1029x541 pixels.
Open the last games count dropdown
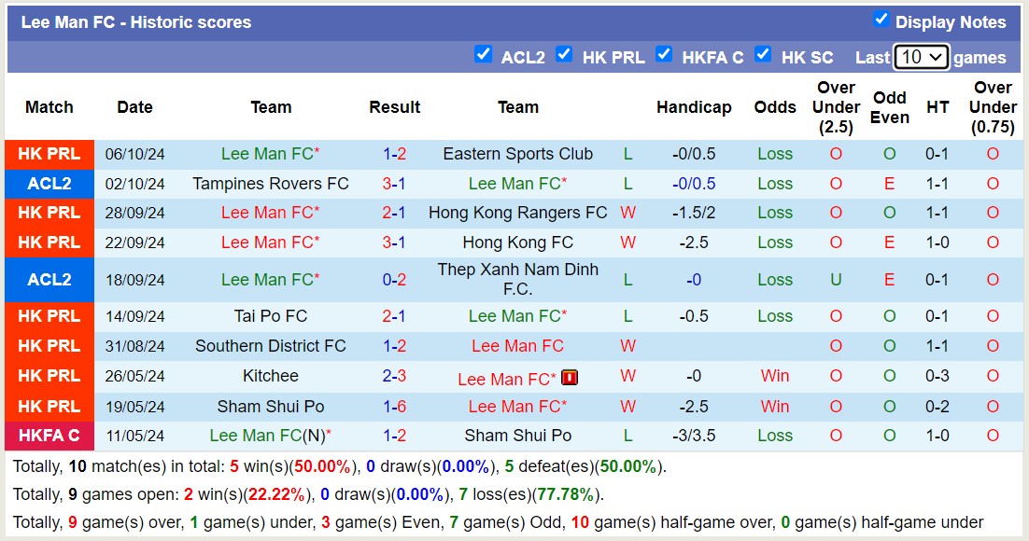coord(922,57)
